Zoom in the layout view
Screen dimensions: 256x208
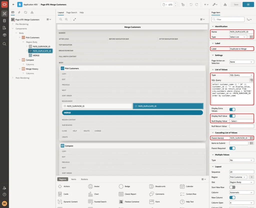tap(66, 19)
